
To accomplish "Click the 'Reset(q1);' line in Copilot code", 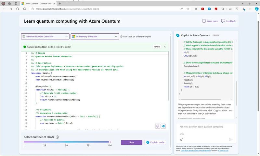I will (188, 80).
